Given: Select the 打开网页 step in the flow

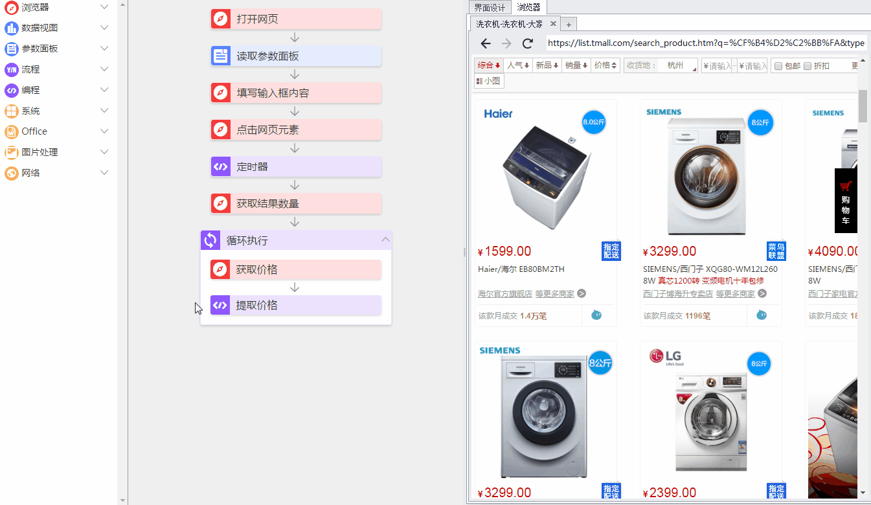Looking at the screenshot, I should 296,19.
